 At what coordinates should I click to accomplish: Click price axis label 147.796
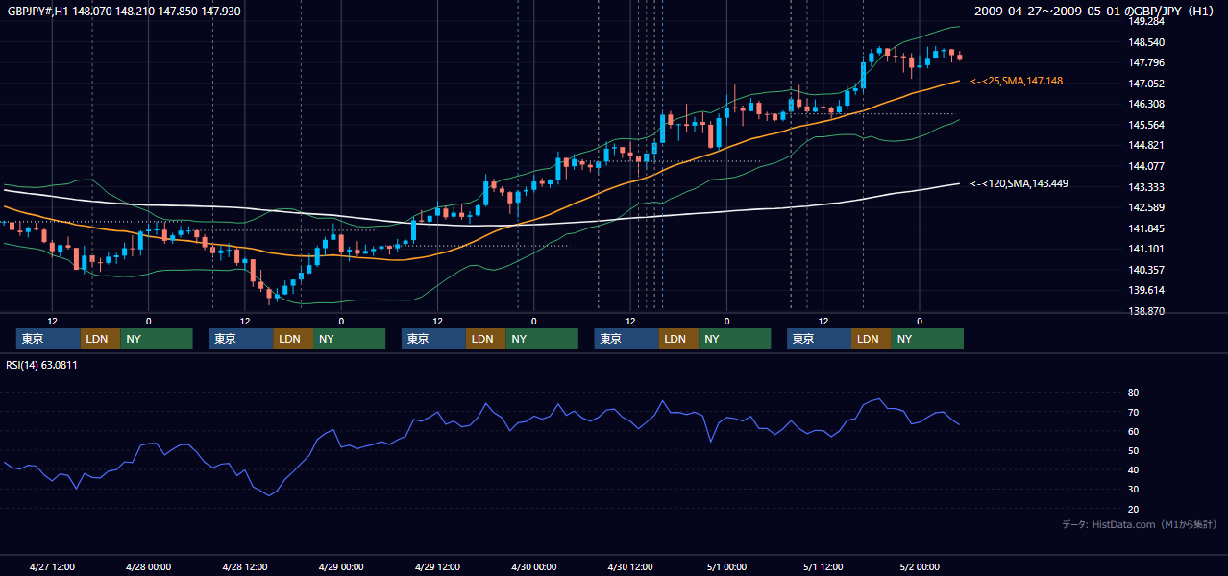point(1146,63)
